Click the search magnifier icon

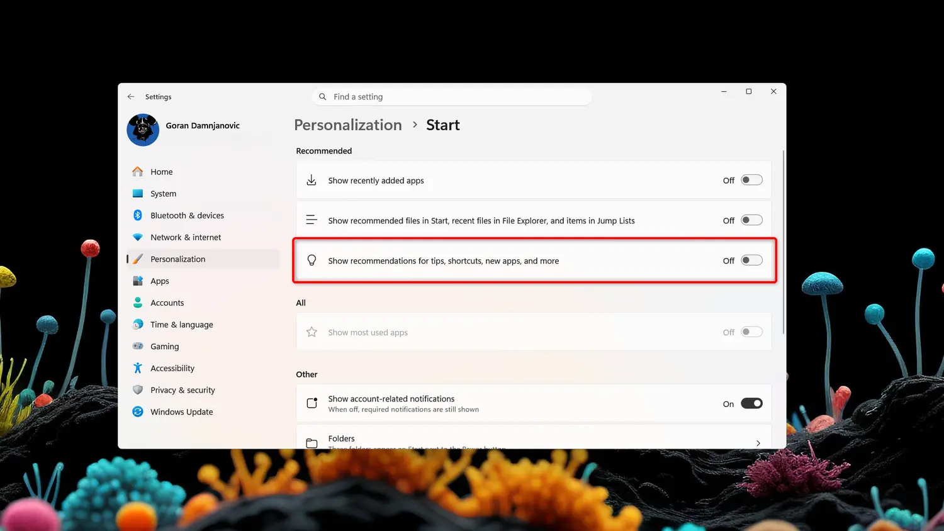click(323, 97)
